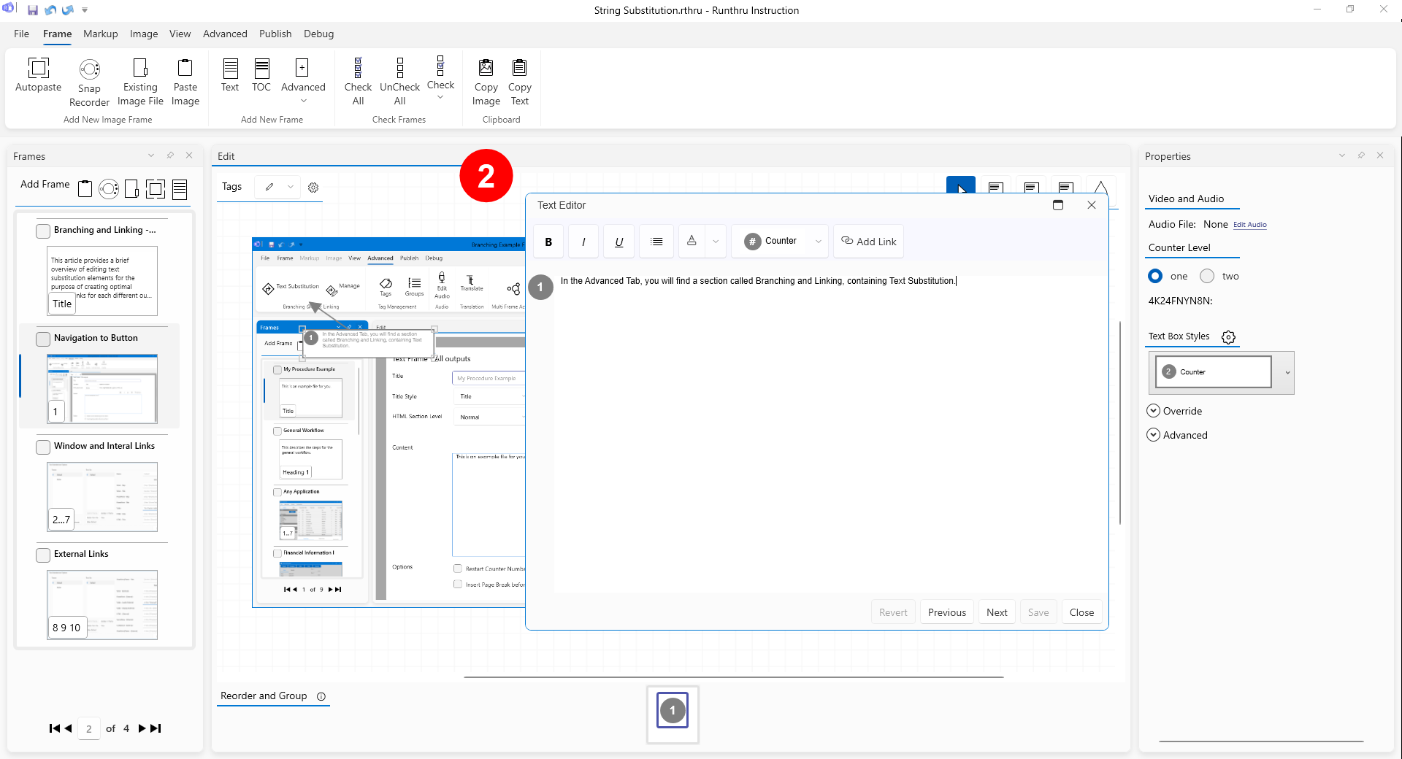Click the Edit Audio link
Viewport: 1402px width, 759px height.
tap(1249, 225)
